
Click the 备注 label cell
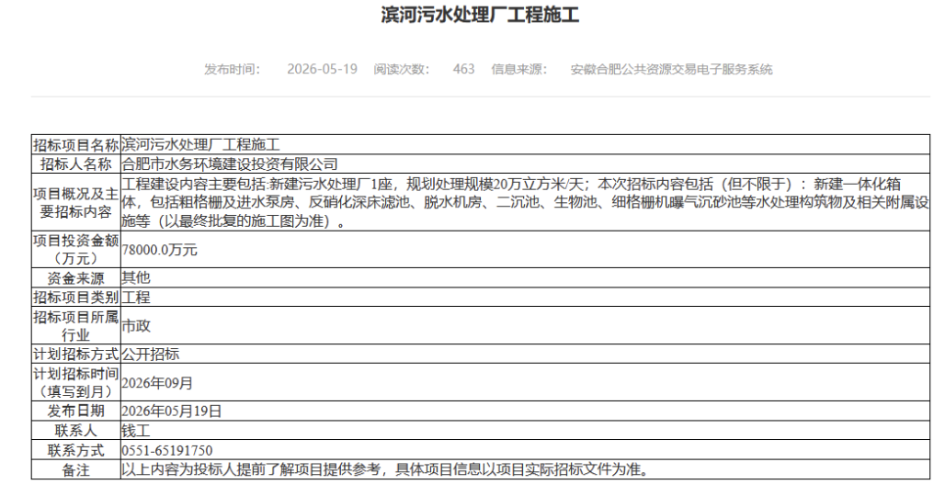point(76,470)
